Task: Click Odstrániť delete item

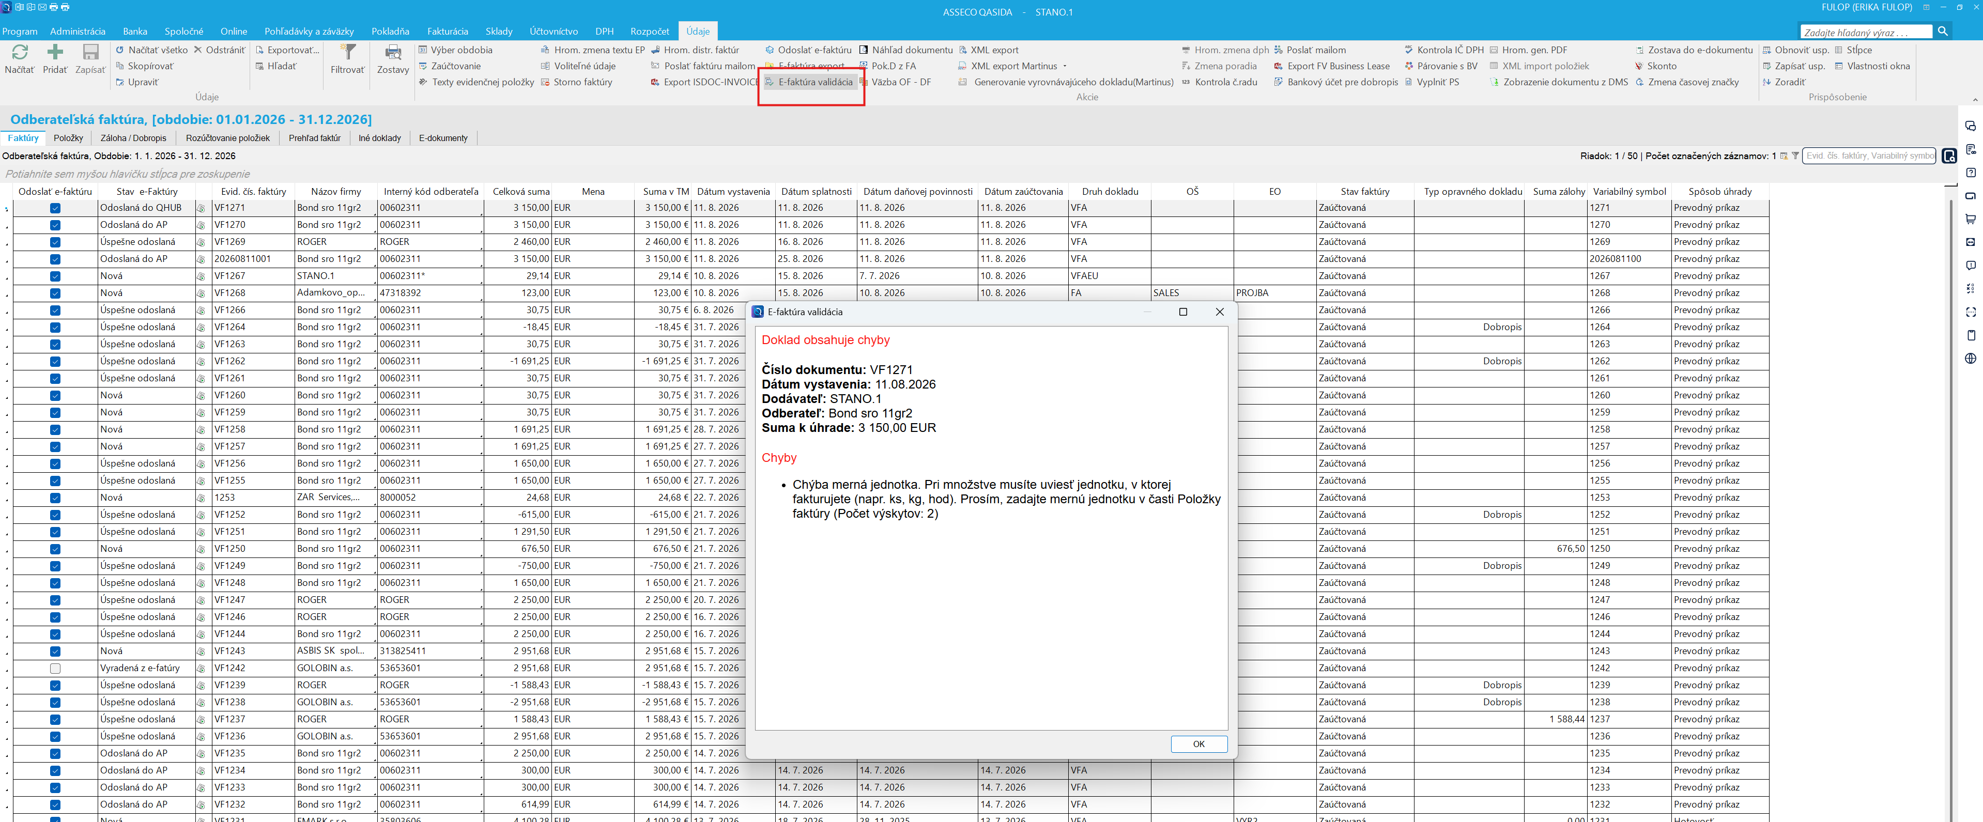Action: tap(220, 50)
